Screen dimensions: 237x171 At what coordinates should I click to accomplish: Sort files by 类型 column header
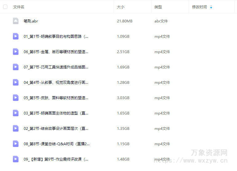click(x=158, y=7)
